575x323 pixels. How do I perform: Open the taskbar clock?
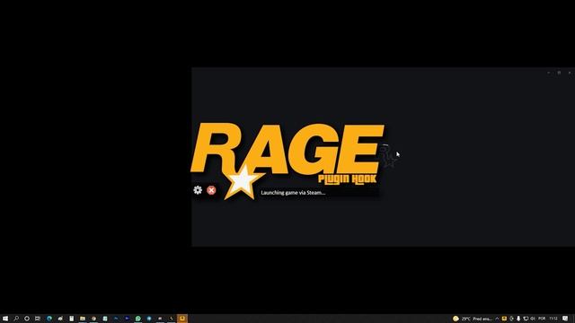(553, 319)
